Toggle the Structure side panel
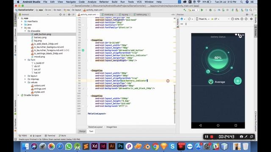271x152 pixels. click(x=15, y=35)
